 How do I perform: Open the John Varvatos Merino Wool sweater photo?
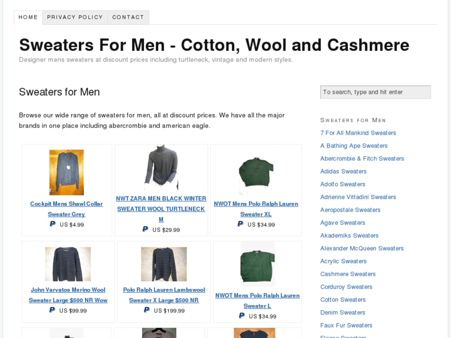click(68, 264)
